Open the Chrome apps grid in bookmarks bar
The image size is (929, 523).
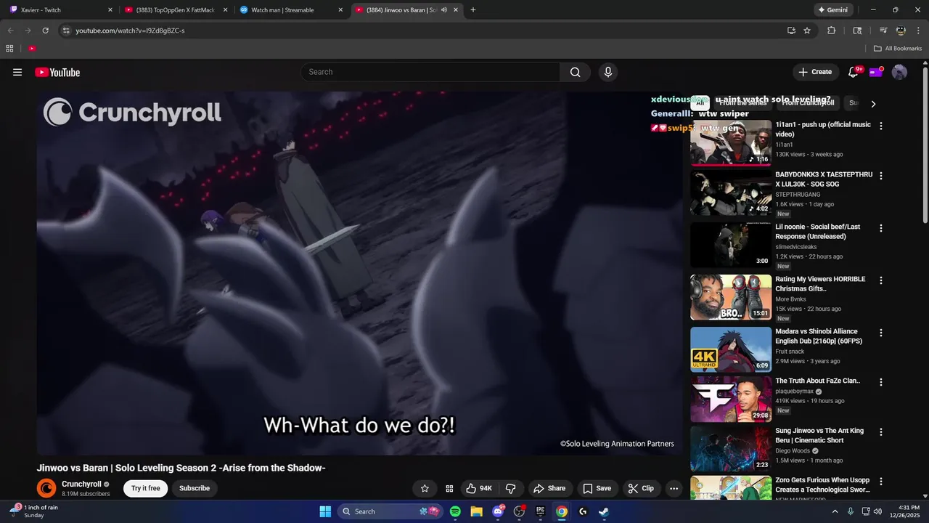point(9,48)
